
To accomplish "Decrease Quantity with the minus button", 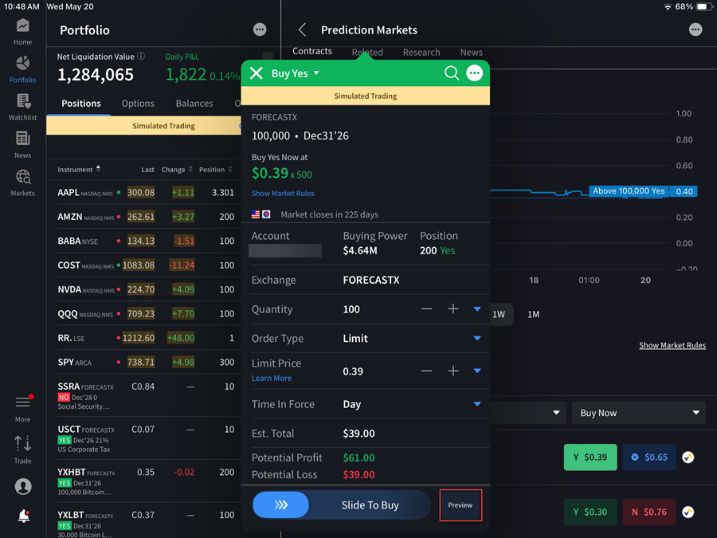I will (x=427, y=309).
